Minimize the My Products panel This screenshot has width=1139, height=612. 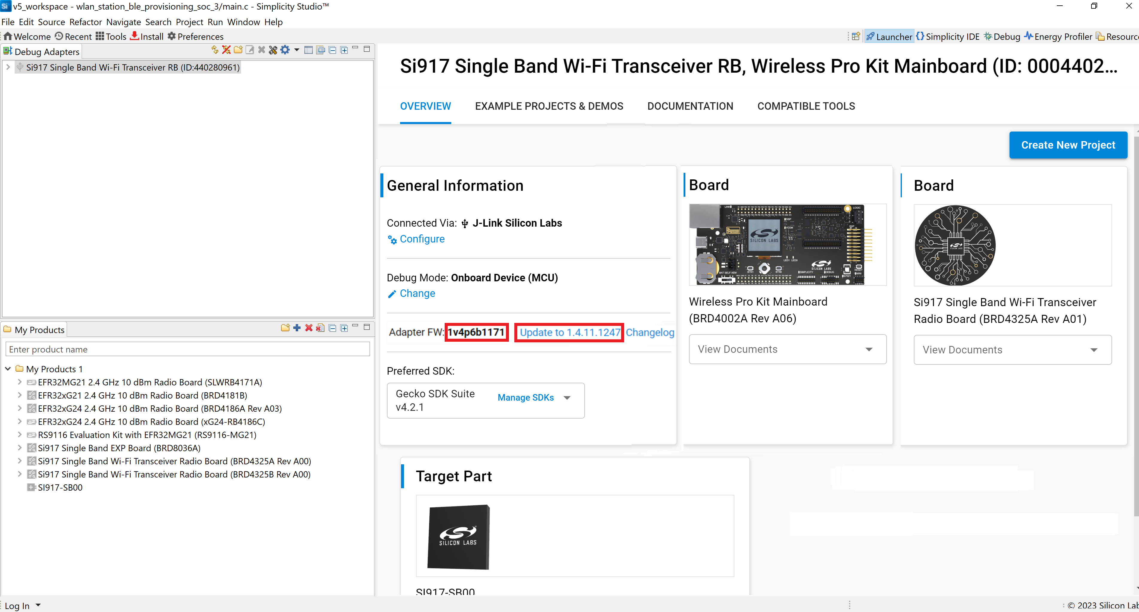tap(355, 326)
